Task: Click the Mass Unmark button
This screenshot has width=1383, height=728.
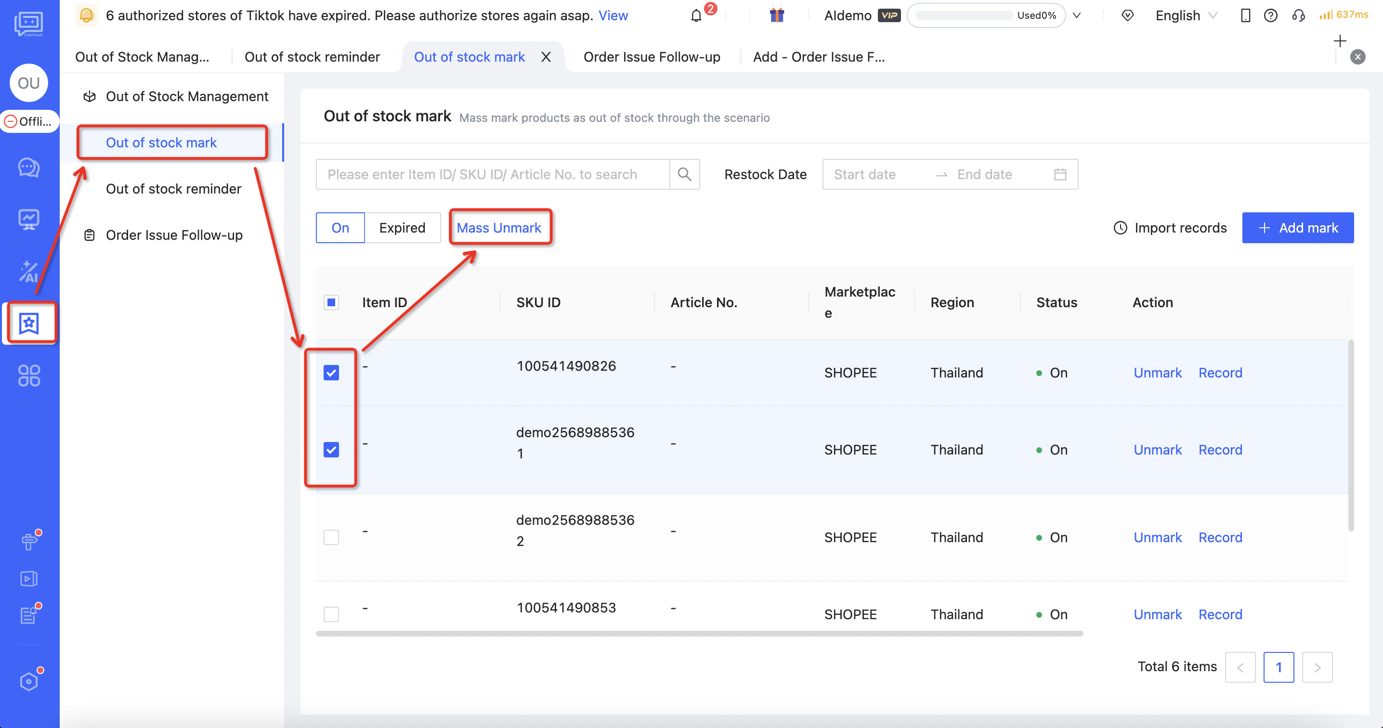Action: [499, 228]
